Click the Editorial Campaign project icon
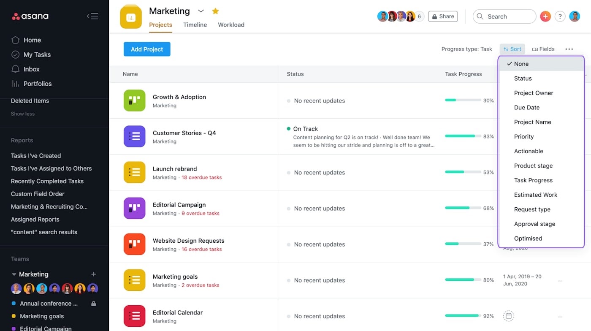This screenshot has height=331, width=591. pyautogui.click(x=135, y=208)
